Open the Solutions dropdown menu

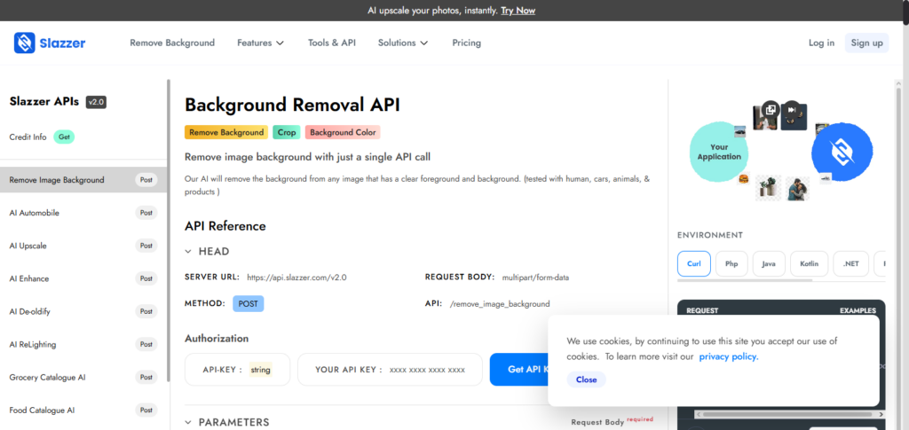(x=403, y=43)
